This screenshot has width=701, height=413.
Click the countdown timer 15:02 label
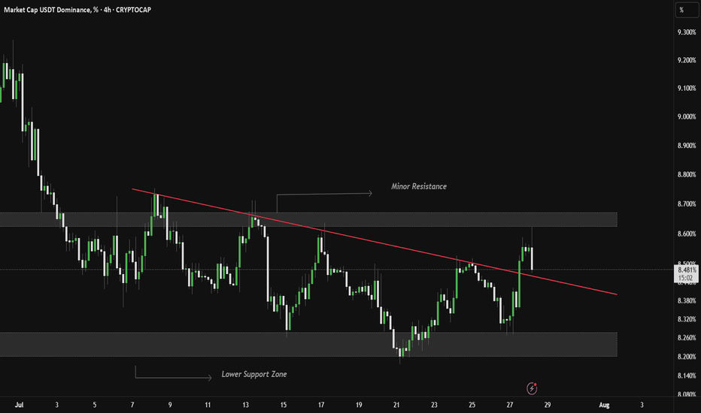[686, 278]
